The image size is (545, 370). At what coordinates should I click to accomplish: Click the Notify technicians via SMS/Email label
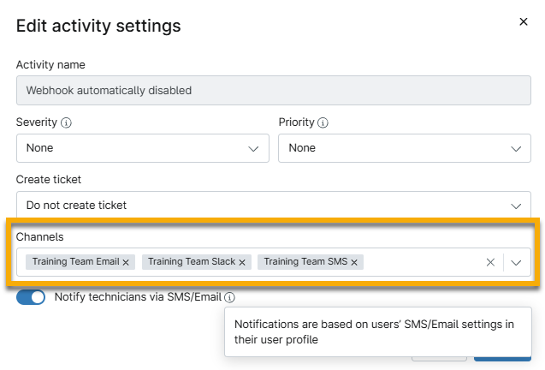pyautogui.click(x=138, y=297)
